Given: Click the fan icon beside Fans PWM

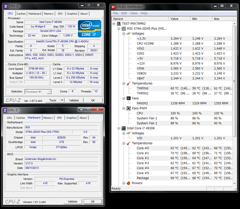Looking at the screenshot, I should (x=128, y=108).
